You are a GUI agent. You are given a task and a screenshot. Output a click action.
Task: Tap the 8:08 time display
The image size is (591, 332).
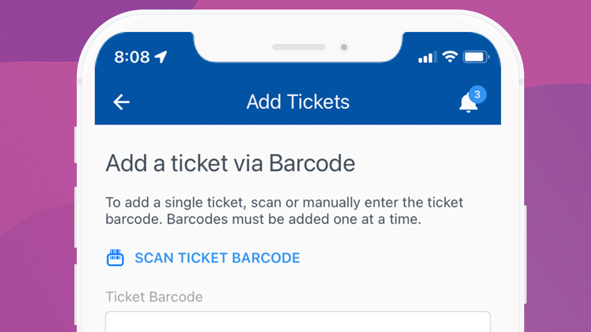[x=132, y=57]
